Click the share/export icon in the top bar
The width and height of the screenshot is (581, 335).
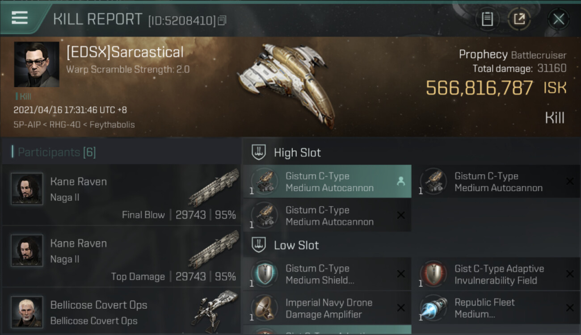519,19
